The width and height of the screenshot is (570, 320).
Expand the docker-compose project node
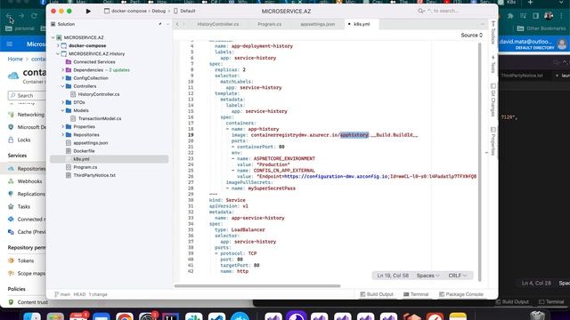click(x=58, y=45)
